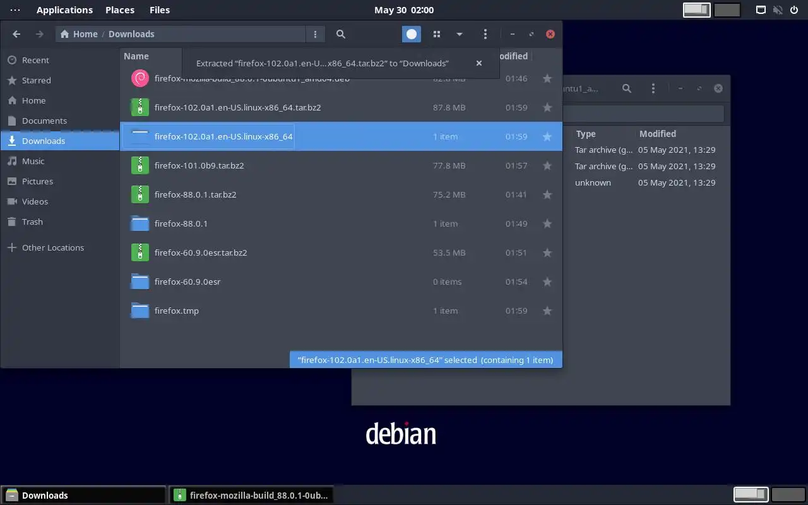Viewport: 808px width, 505px height.
Task: Click the 'unknown' type row in archive manager
Action: [646, 182]
